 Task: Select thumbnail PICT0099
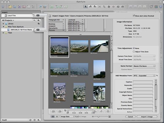pos(59,47)
